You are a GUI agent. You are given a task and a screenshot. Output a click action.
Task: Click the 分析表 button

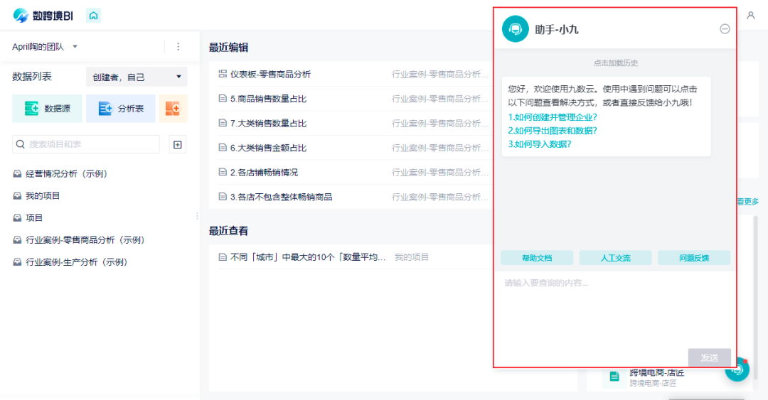(x=120, y=108)
